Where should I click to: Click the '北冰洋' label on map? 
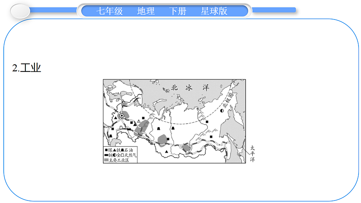(x=190, y=88)
